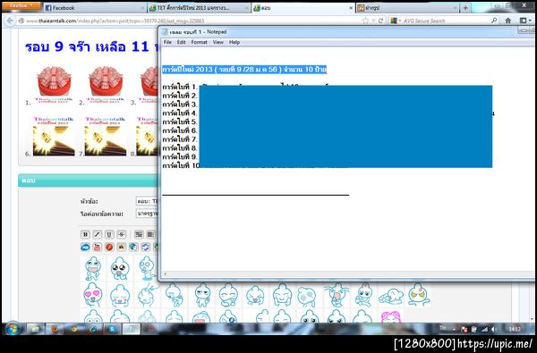Toggle italic formatting in the forum editor
Image resolution: width=537 pixels, height=353 pixels.
click(x=98, y=234)
